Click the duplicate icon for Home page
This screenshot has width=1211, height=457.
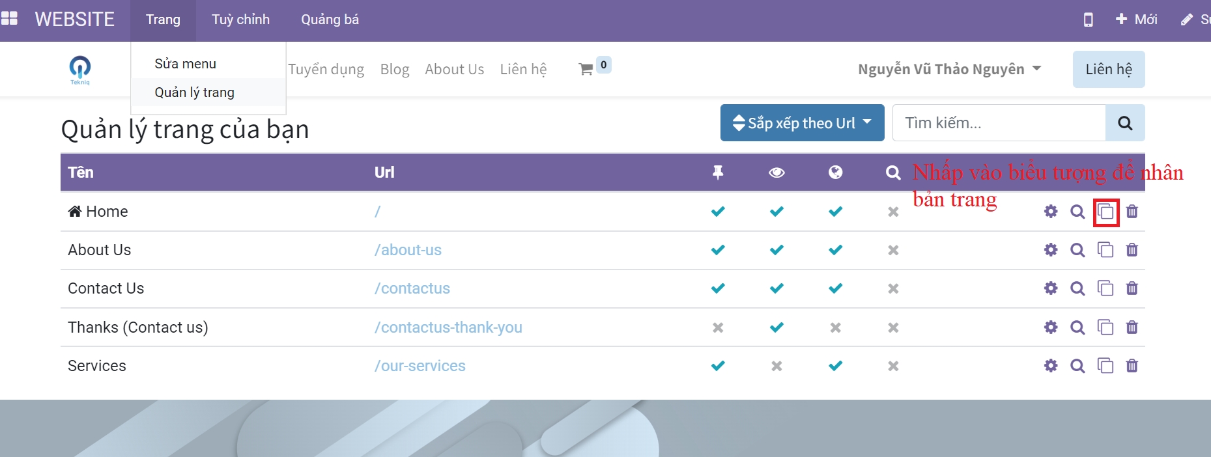(x=1105, y=212)
